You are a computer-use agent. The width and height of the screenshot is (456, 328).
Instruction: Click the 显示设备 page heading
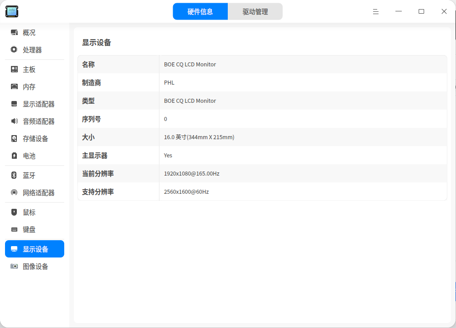(x=97, y=43)
